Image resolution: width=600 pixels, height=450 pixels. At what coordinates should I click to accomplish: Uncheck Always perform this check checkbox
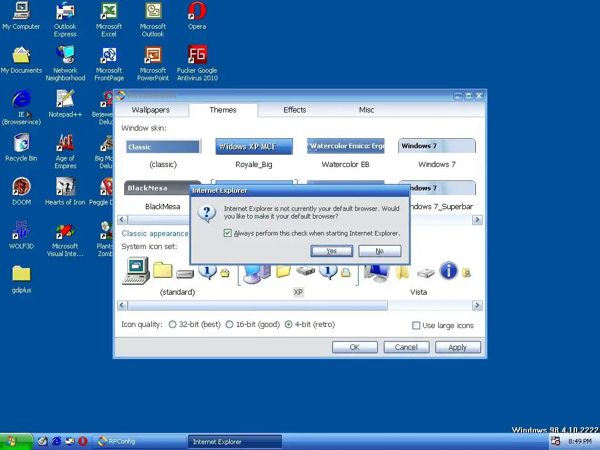tap(227, 233)
